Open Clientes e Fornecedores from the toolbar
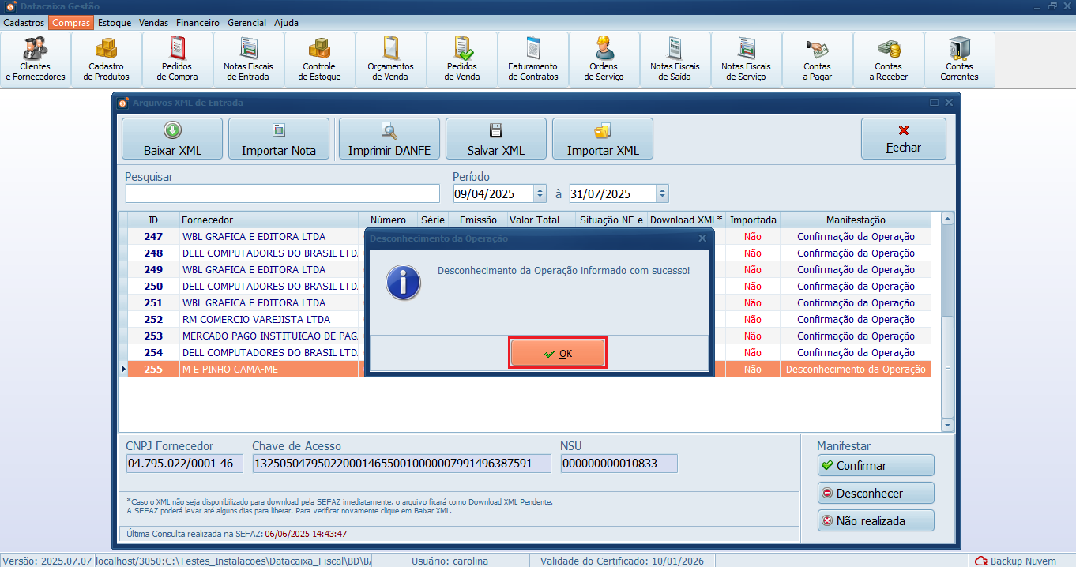Screen dimensions: 1076x567 [36, 59]
